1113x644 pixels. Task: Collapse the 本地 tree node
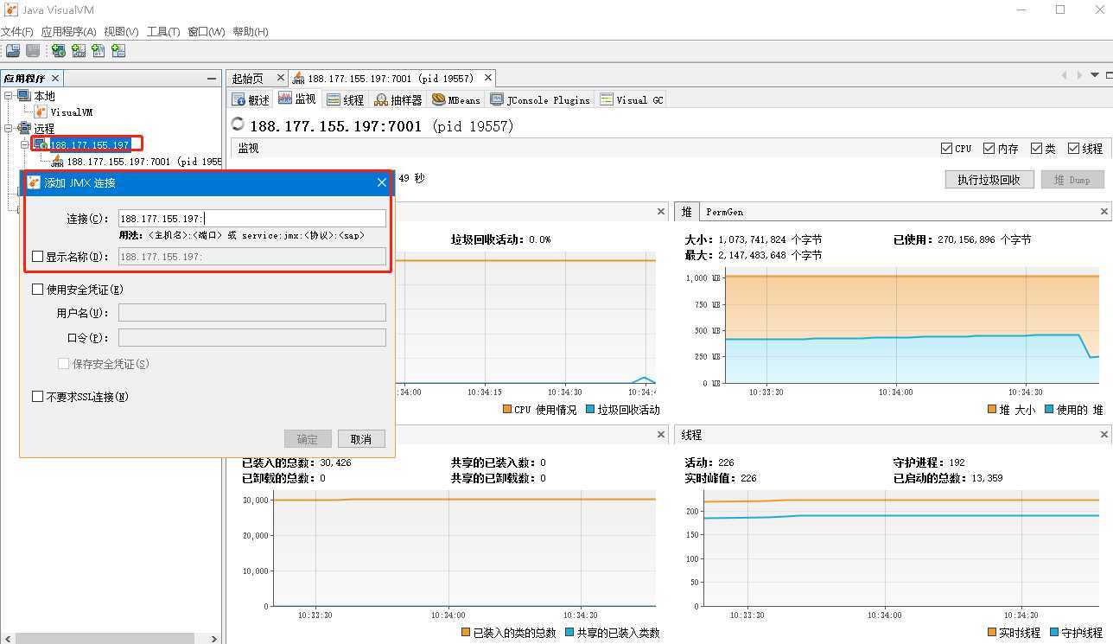pyautogui.click(x=9, y=96)
